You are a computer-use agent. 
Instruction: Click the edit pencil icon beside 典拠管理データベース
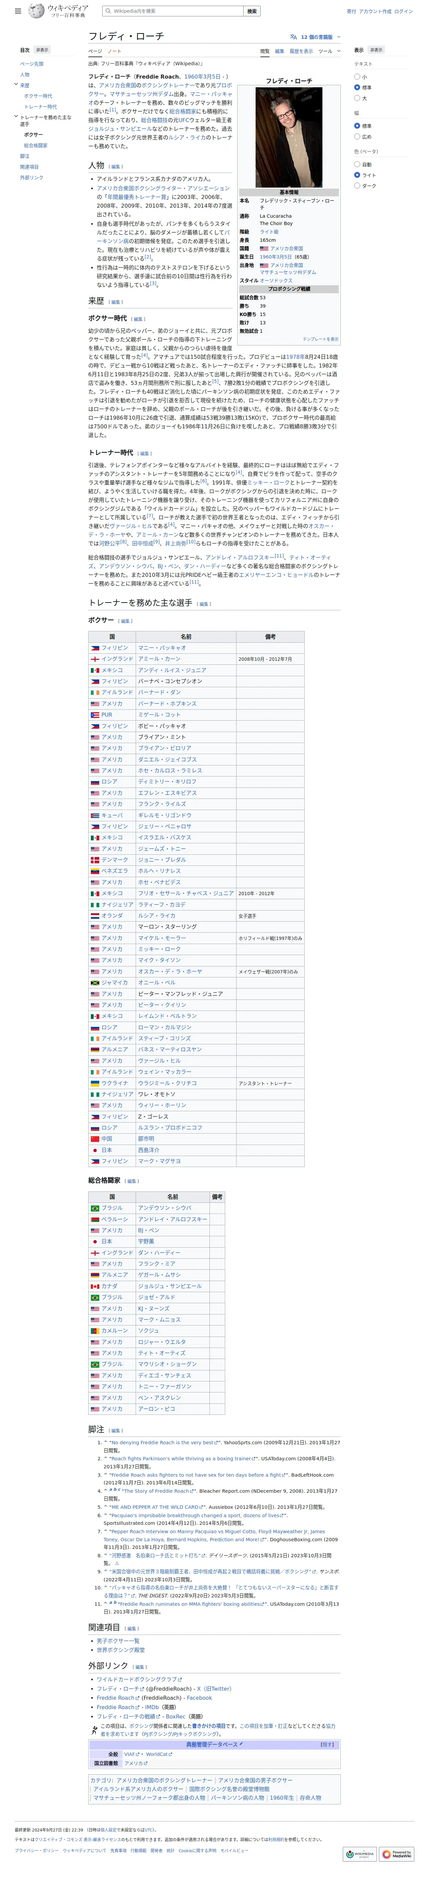(241, 1744)
